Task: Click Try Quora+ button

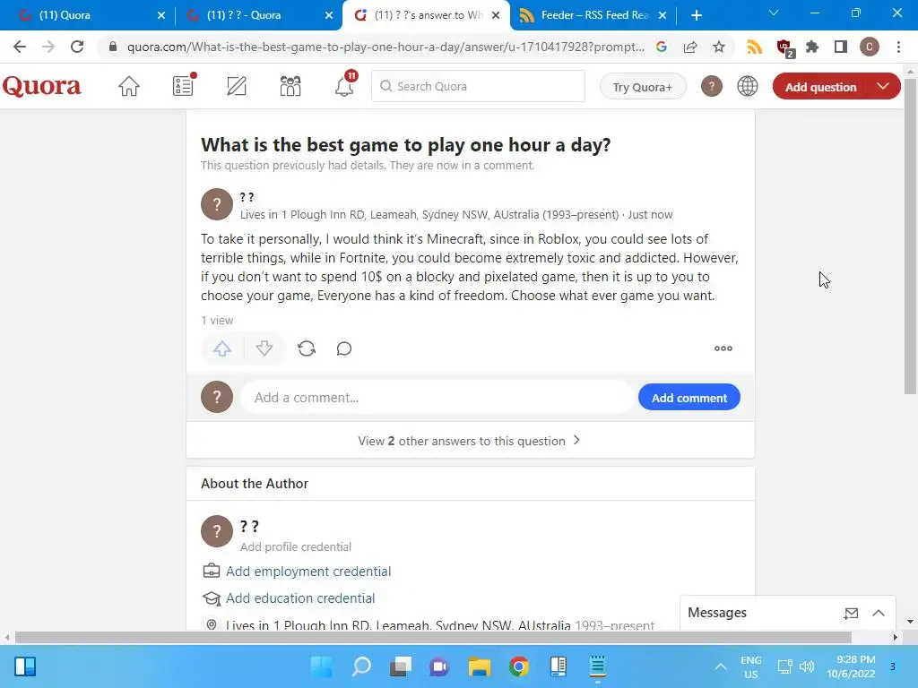Action: 643,87
